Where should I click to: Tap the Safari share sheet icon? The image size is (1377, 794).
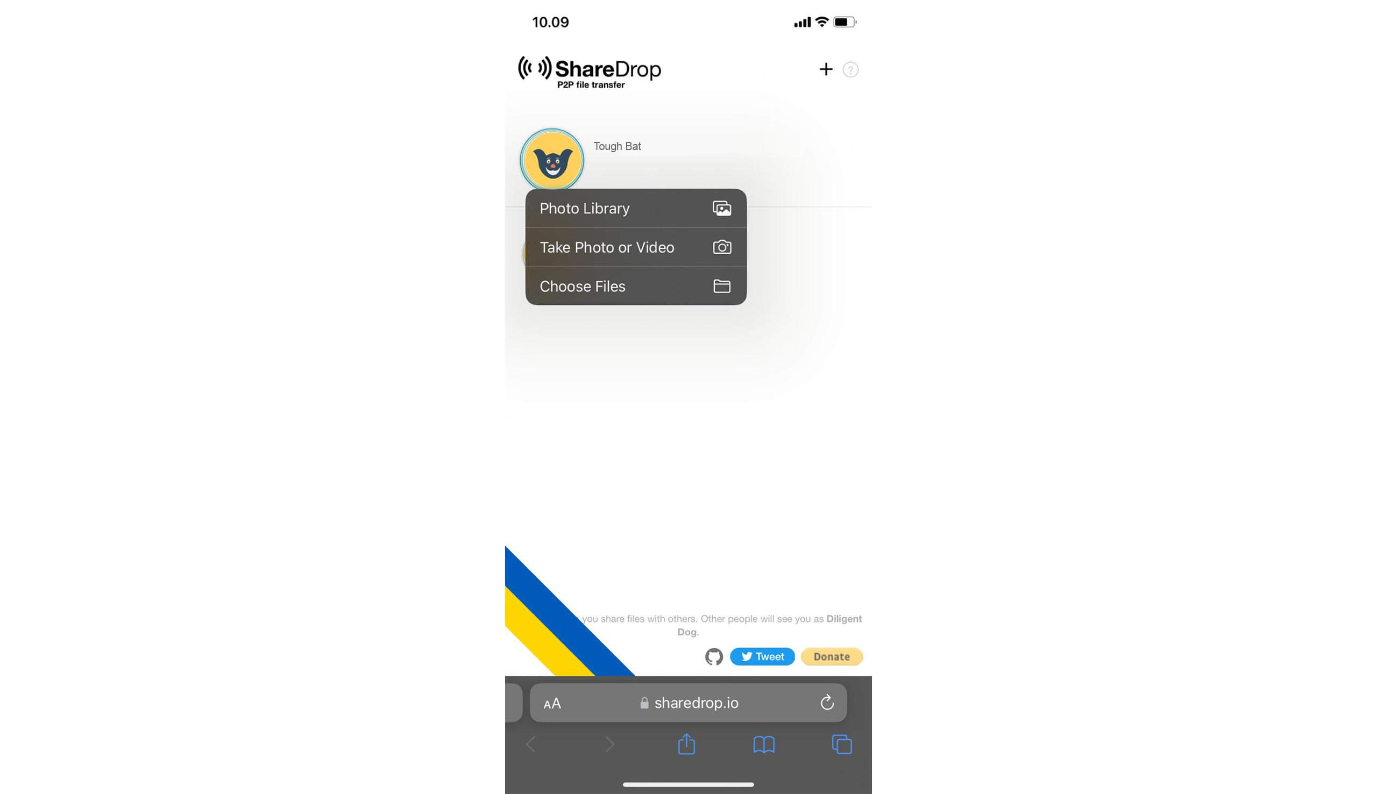tap(686, 745)
